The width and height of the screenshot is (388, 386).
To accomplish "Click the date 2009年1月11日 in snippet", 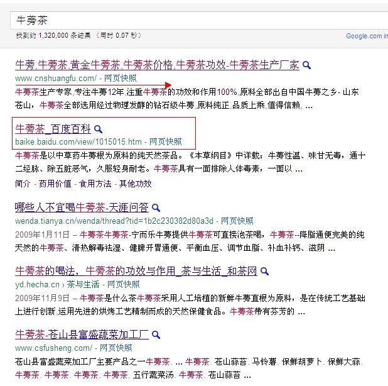I will (x=42, y=234).
